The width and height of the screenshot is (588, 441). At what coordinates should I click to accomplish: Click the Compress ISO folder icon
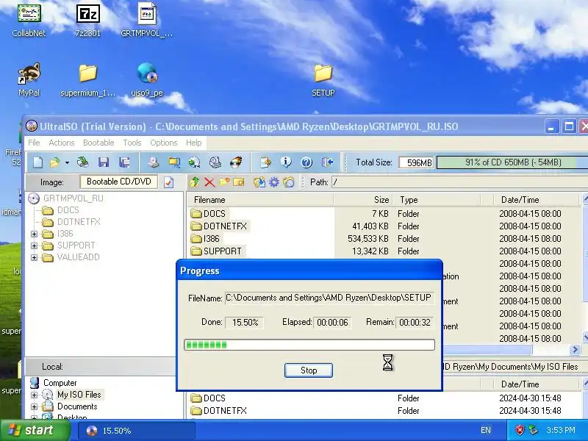(x=174, y=162)
